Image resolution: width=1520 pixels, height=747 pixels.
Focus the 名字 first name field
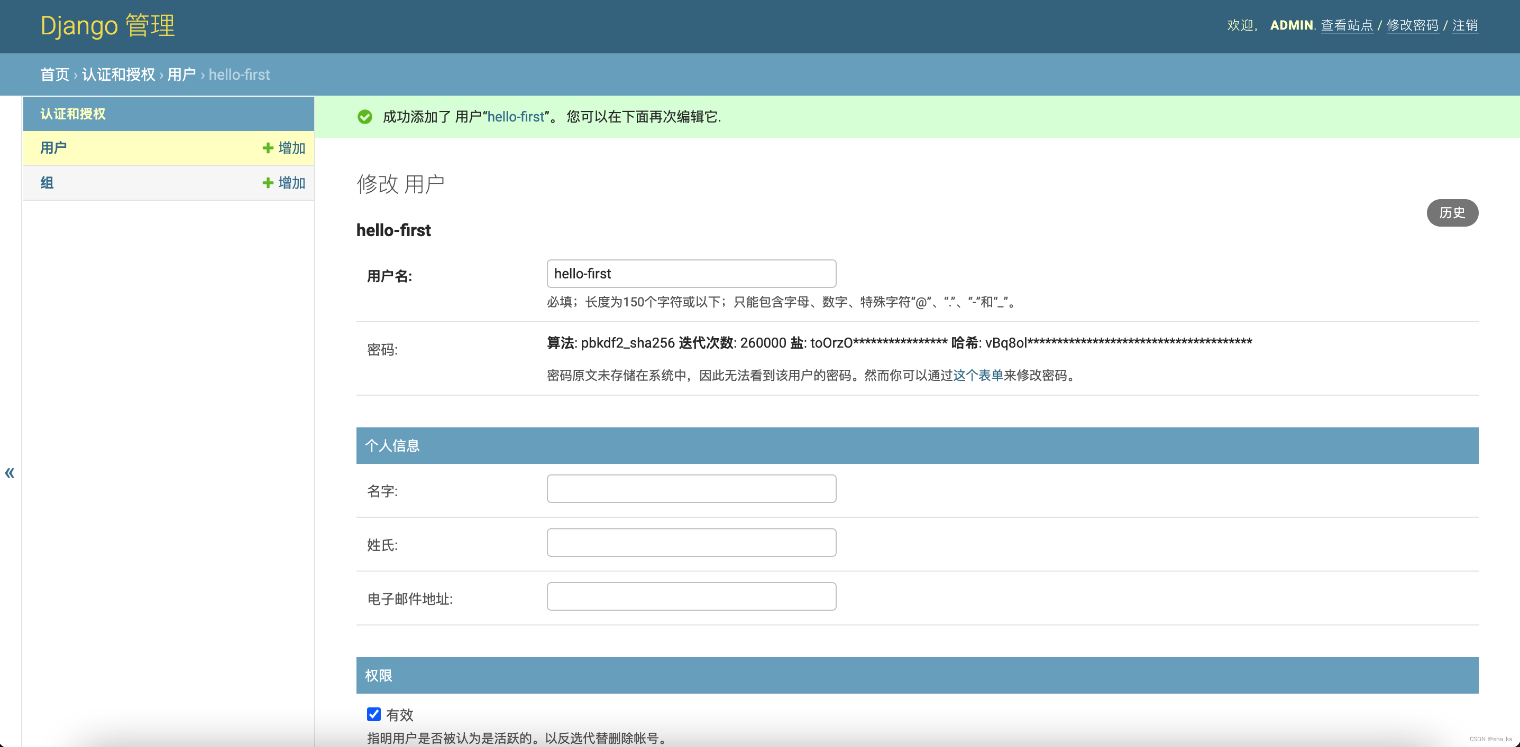[x=691, y=489]
